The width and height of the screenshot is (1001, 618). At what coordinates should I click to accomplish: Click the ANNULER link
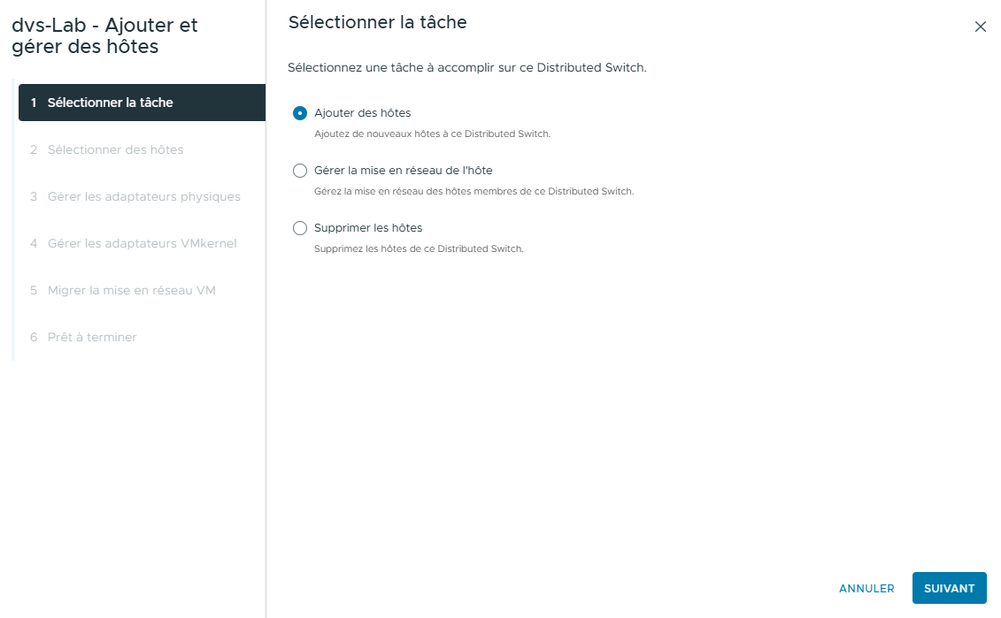click(x=866, y=588)
